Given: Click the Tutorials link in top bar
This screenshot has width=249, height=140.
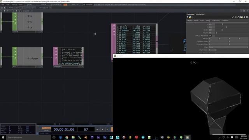Looking at the screenshot, I should tap(56, 5).
